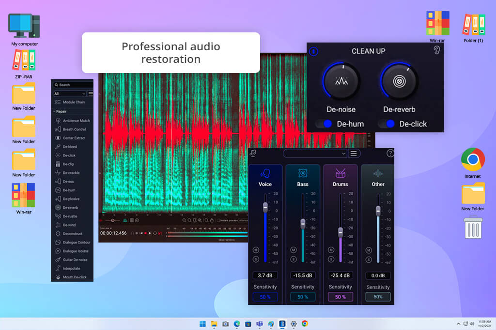Click the De-noise knob
Viewport: 496px width, 330px height.
tap(341, 81)
